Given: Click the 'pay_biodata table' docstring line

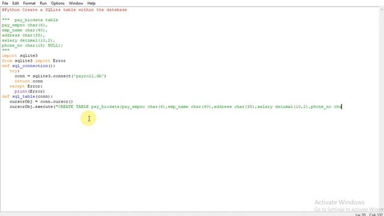Looking at the screenshot, I should point(30,20).
